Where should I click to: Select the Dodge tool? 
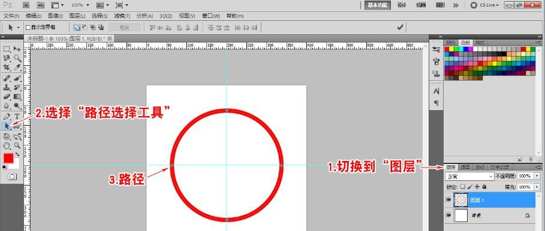[x=17, y=106]
